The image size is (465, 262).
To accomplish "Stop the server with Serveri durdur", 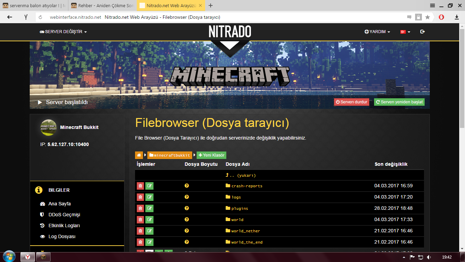I will (x=351, y=102).
